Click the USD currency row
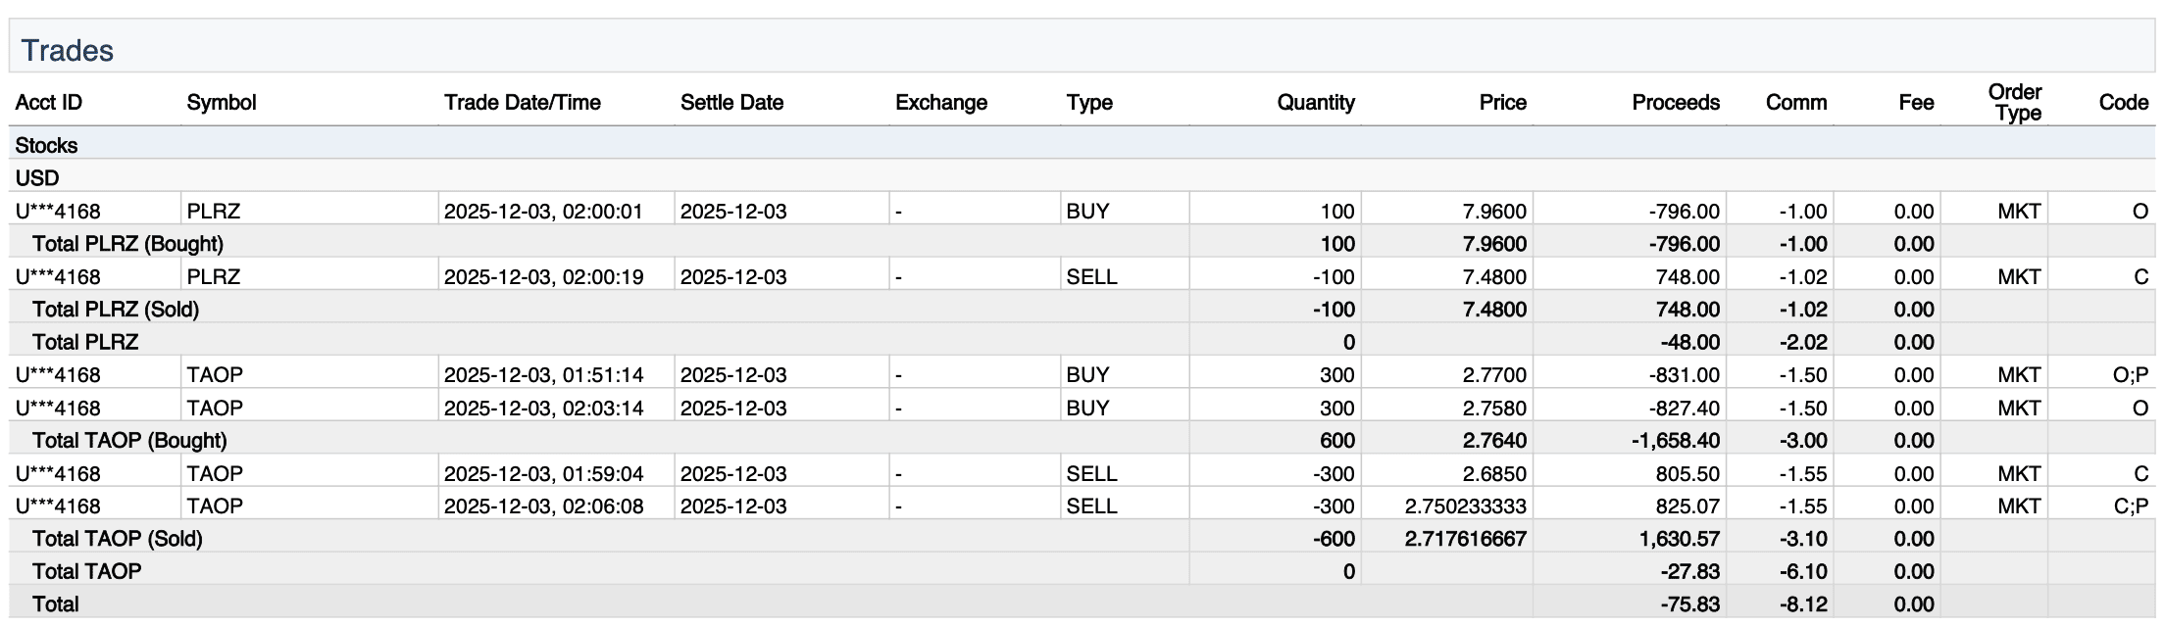Image resolution: width=2165 pixels, height=627 pixels. 37,178
